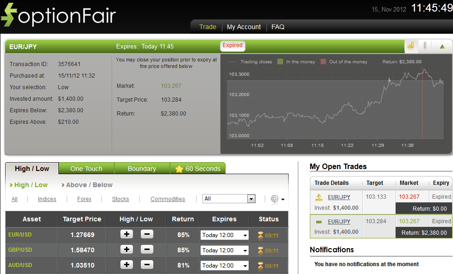Click the GBP/USD target price 1.58470

[82, 250]
